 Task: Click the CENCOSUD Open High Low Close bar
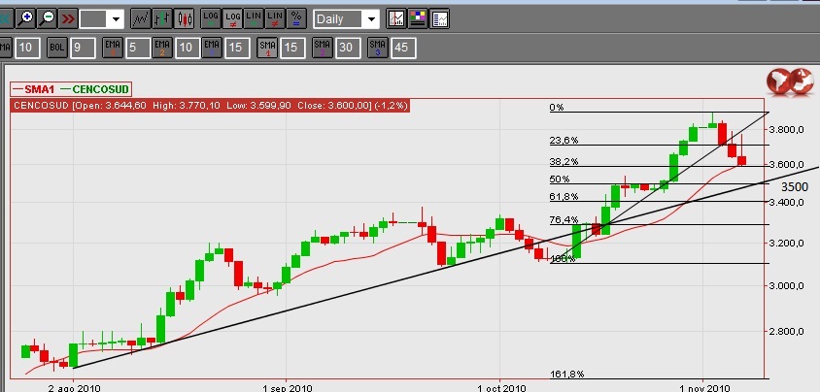(x=210, y=106)
